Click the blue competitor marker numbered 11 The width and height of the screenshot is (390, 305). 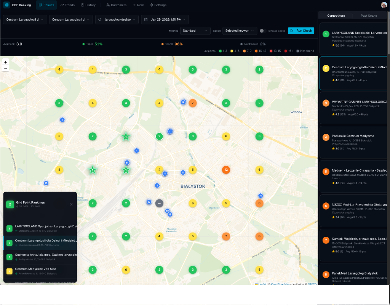pyautogui.click(x=127, y=162)
